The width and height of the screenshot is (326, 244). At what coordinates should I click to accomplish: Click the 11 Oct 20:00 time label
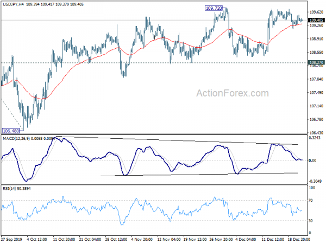point(64,239)
